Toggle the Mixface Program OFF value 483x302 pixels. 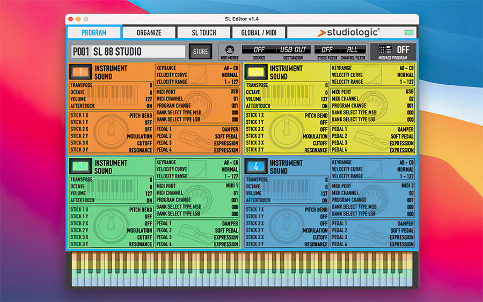click(403, 49)
